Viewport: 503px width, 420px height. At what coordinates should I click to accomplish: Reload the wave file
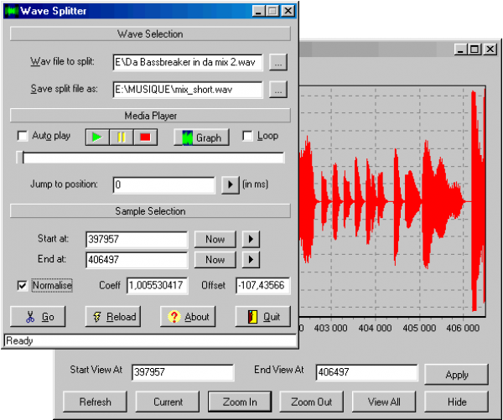(112, 317)
